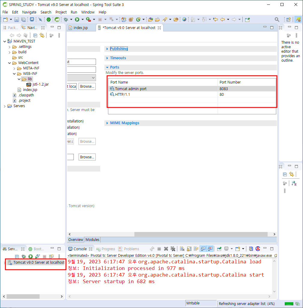Screen dimensions: 303x308
Task: Click the editor horizontal scrollbar
Action: click(201, 234)
